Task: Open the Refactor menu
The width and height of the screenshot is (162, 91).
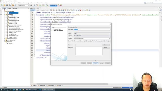Action: tap(20, 3)
